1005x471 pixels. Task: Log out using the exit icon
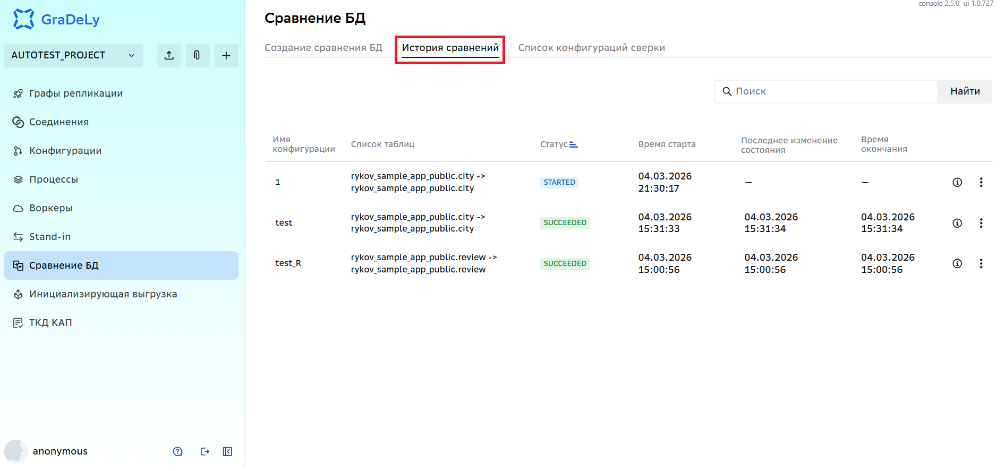[x=205, y=451]
